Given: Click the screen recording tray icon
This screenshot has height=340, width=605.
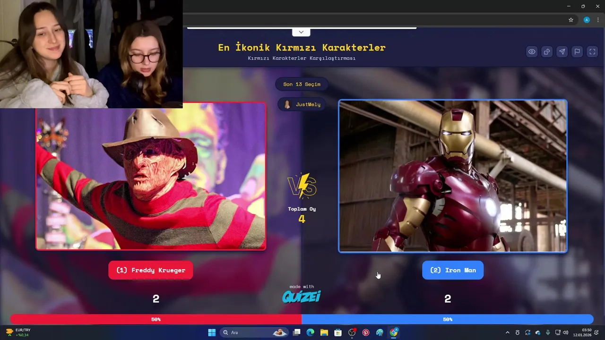Looking at the screenshot, I should pyautogui.click(x=518, y=332).
